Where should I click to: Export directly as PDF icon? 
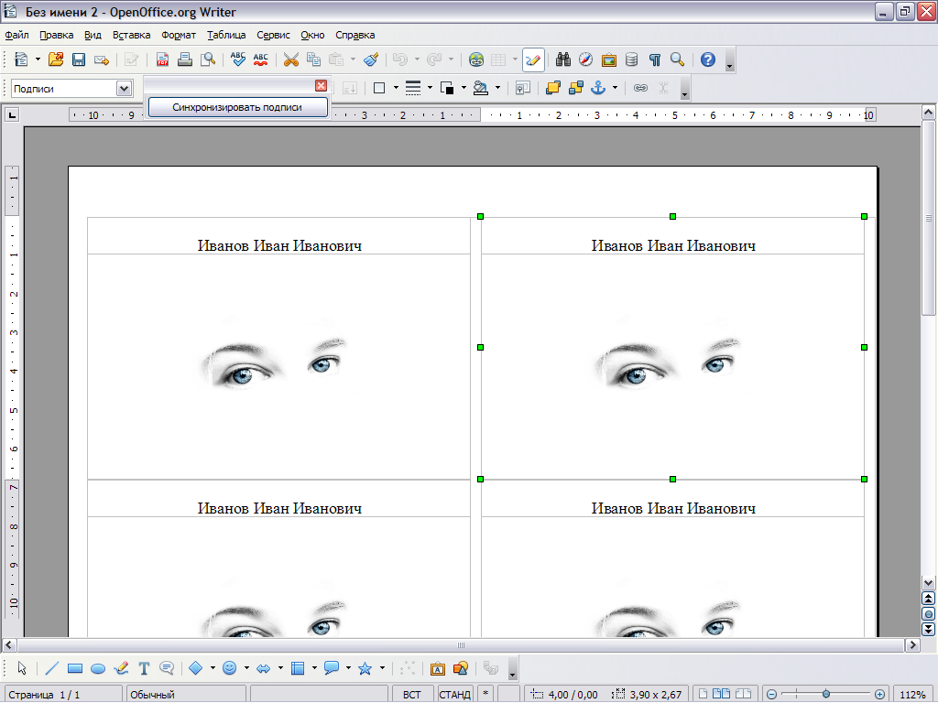pos(162,59)
